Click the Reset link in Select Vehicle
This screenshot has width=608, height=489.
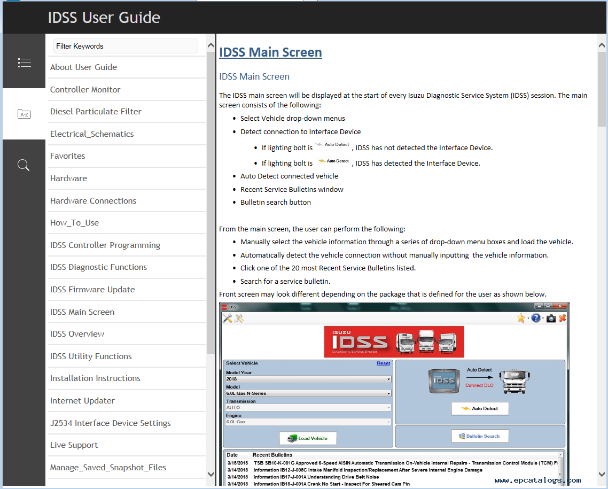pyautogui.click(x=383, y=363)
